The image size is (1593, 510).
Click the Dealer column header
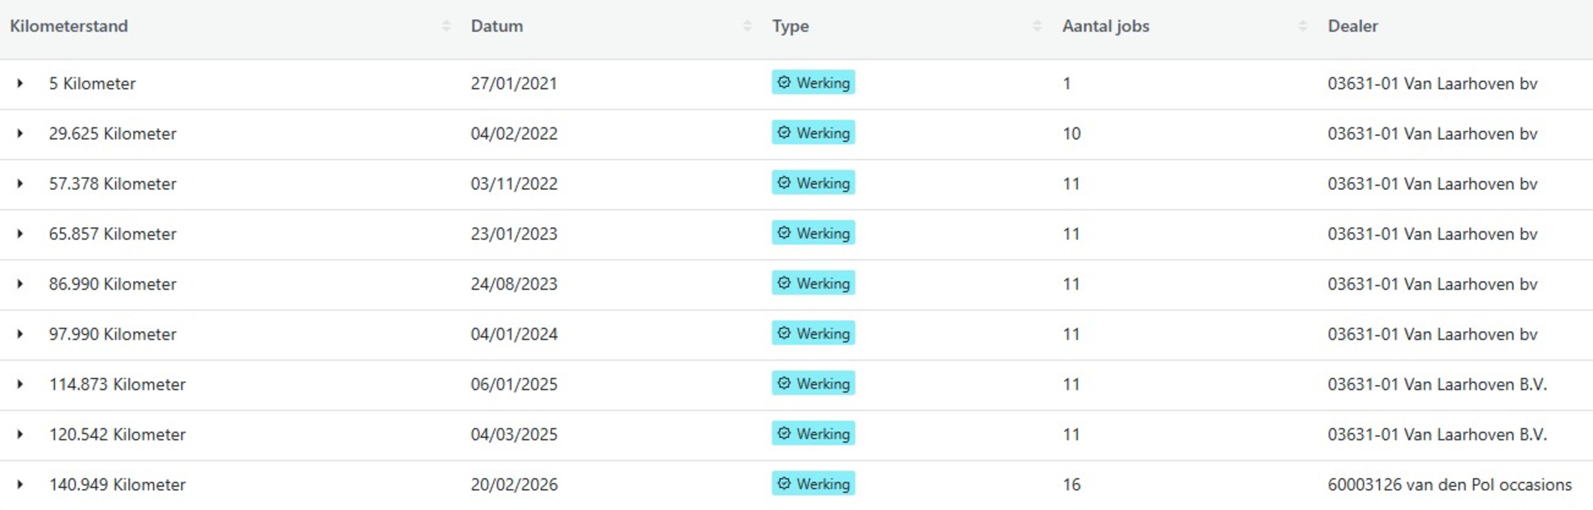coord(1352,26)
